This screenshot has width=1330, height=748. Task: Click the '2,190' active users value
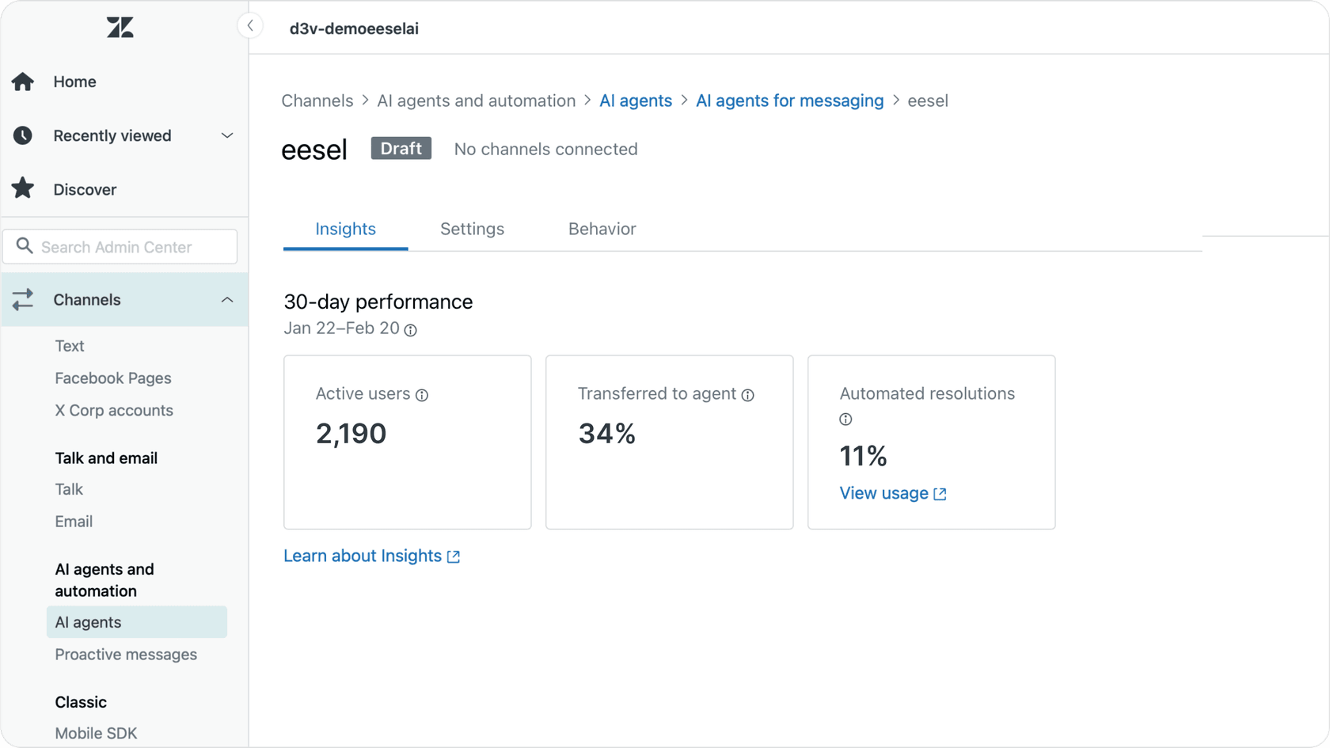pos(351,434)
